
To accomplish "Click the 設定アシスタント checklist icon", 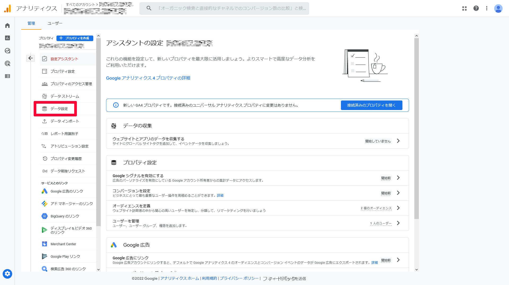I will 45,59.
